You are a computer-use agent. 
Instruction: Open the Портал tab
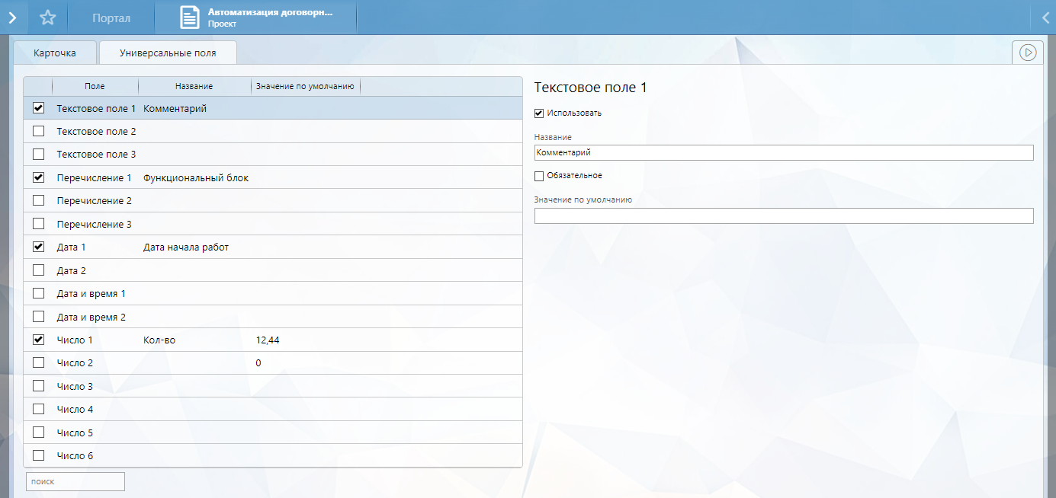(111, 18)
